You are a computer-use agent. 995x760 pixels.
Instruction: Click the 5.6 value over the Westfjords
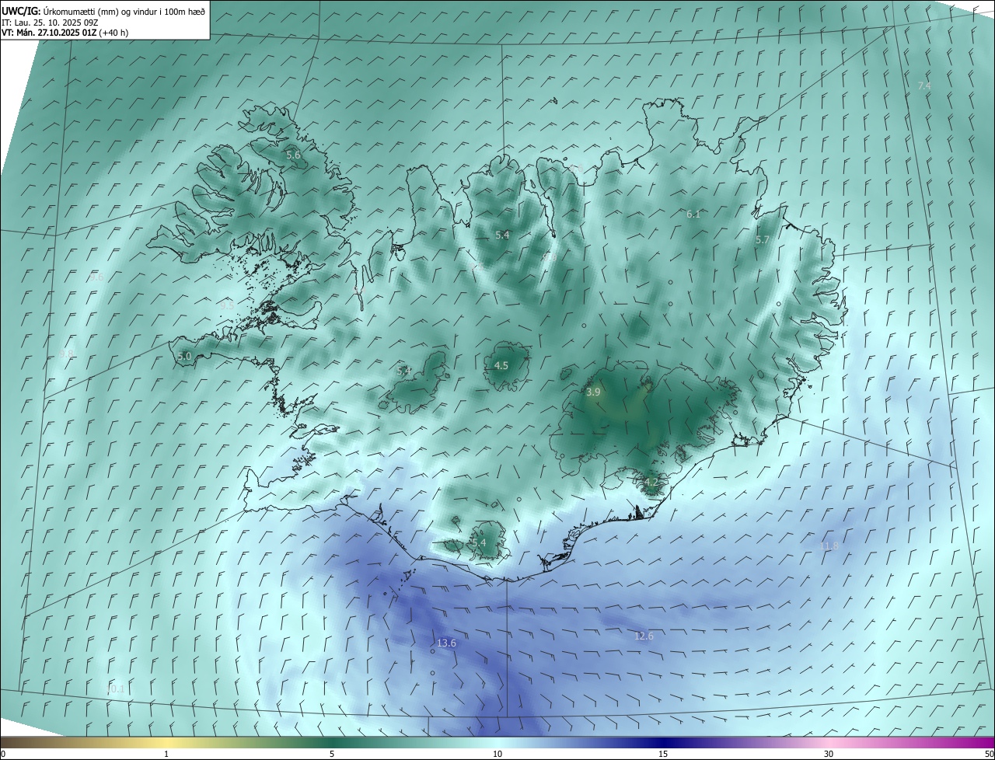(293, 155)
